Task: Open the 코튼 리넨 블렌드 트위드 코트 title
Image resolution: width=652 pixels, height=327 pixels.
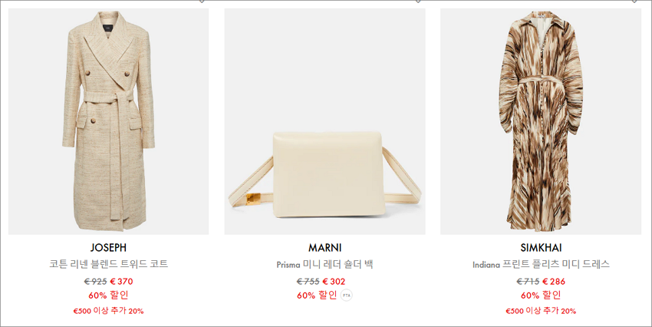Action: tap(108, 264)
